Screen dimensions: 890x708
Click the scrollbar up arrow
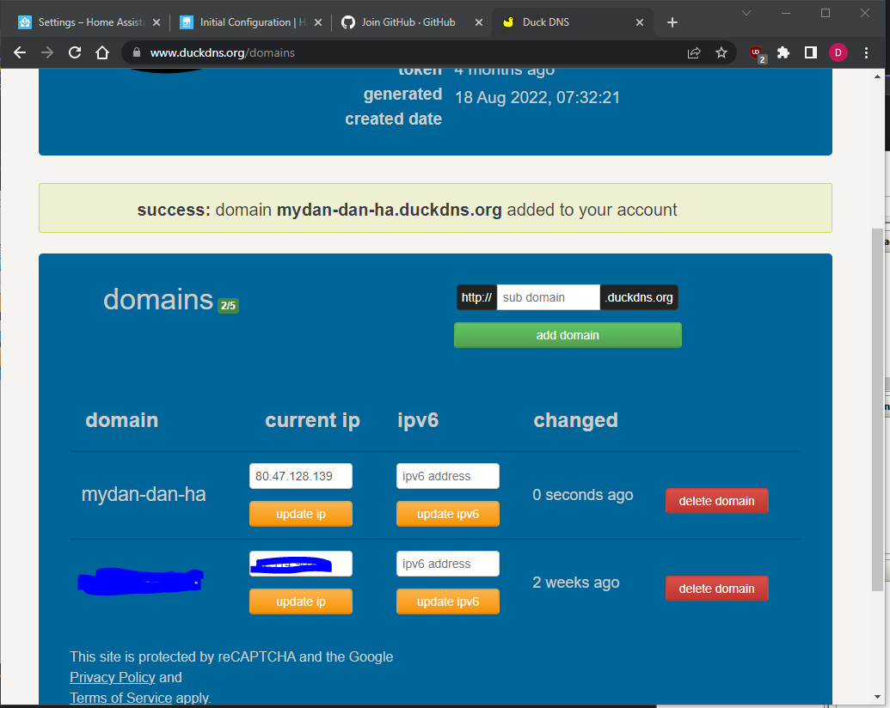[877, 76]
